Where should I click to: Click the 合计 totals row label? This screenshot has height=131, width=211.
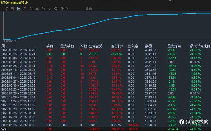5,129
